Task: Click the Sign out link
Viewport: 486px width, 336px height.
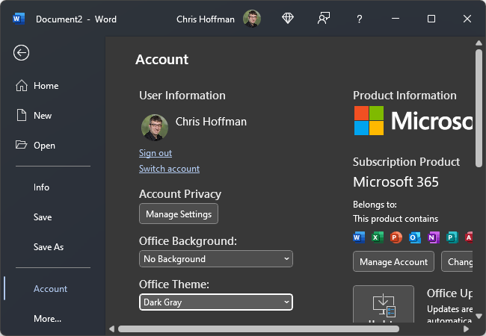Action: 156,153
